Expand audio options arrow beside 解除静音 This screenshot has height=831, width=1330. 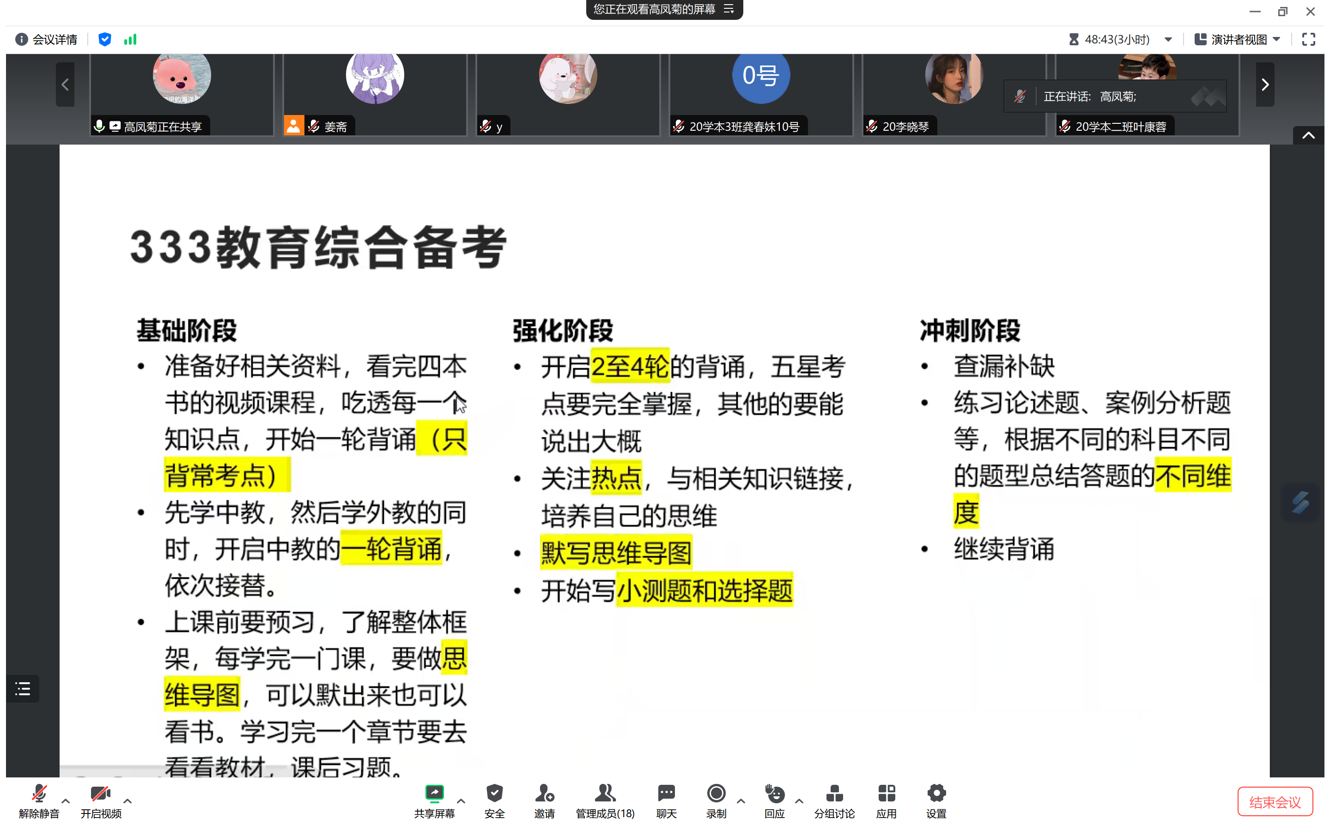[66, 801]
